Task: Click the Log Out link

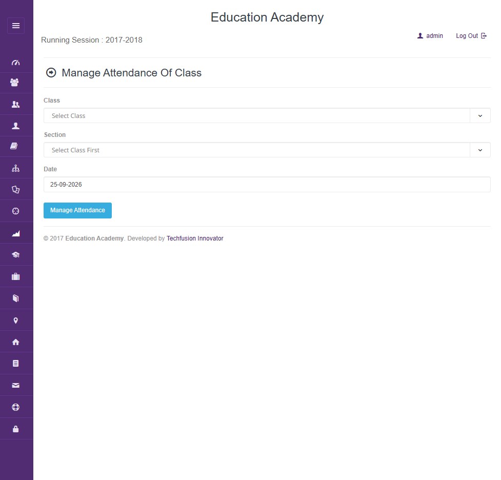Action: 471,36
